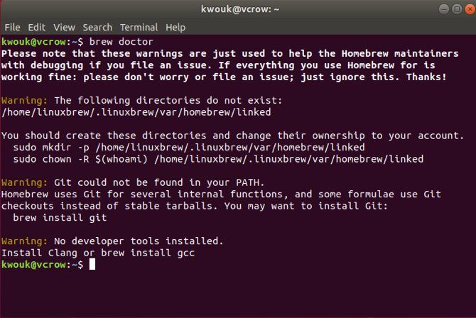Open the View menu
This screenshot has height=318, width=476.
64,27
